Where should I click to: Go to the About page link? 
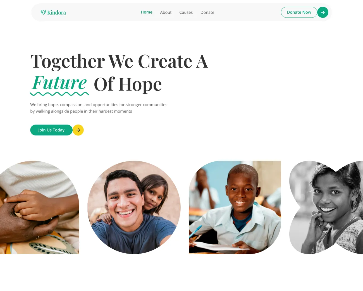coord(166,12)
